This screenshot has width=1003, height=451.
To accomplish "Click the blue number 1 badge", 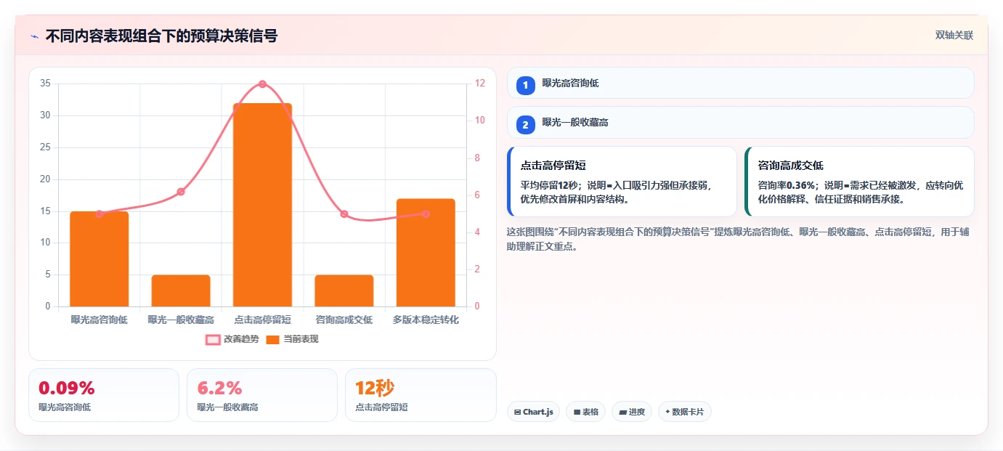I will coord(526,86).
